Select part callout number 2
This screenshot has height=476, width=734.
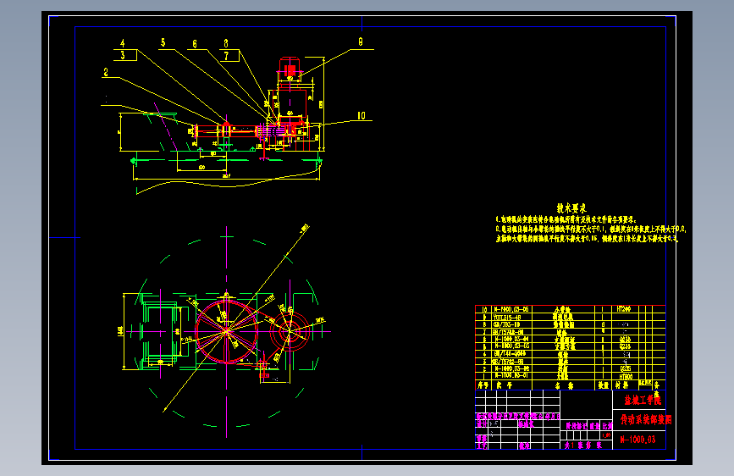[x=106, y=72]
